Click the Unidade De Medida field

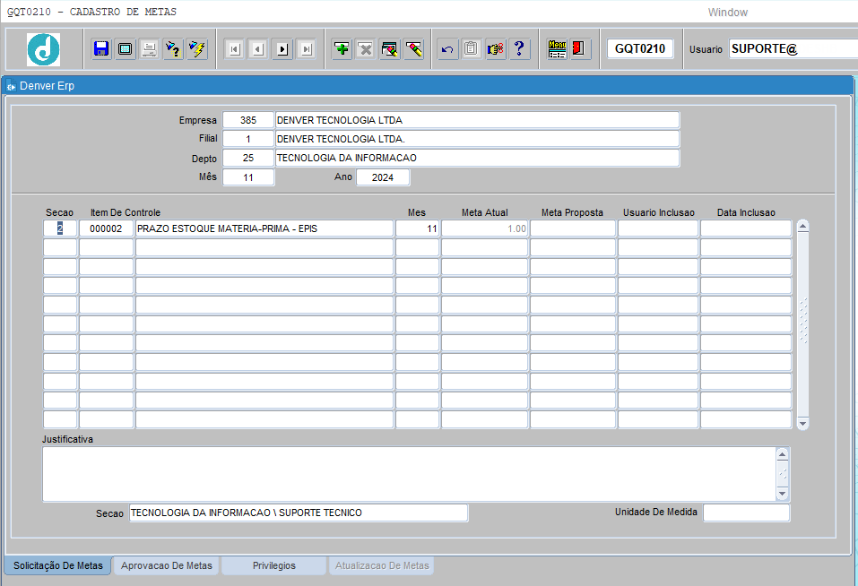coord(746,513)
